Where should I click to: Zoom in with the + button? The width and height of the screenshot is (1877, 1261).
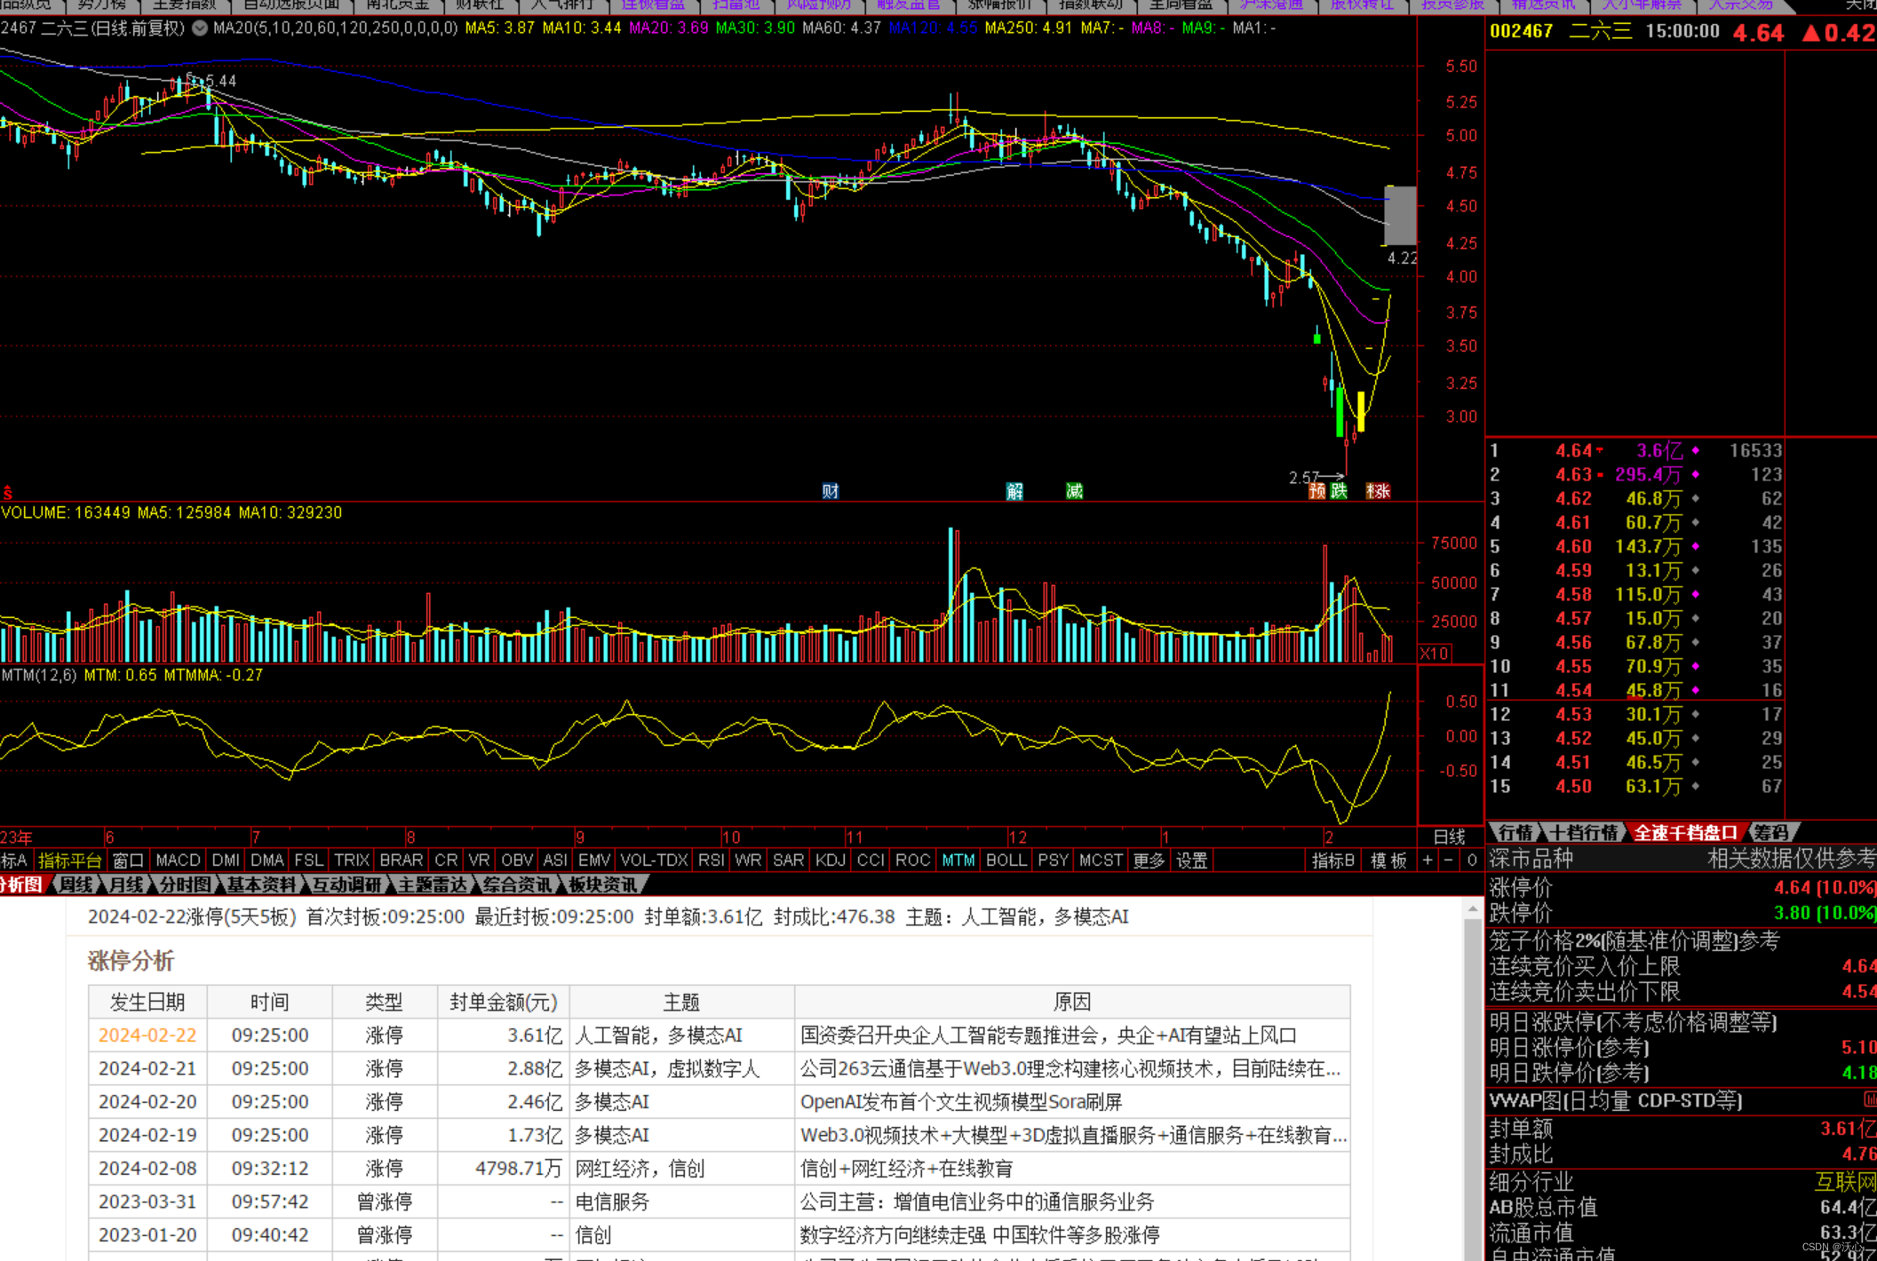click(x=1428, y=860)
